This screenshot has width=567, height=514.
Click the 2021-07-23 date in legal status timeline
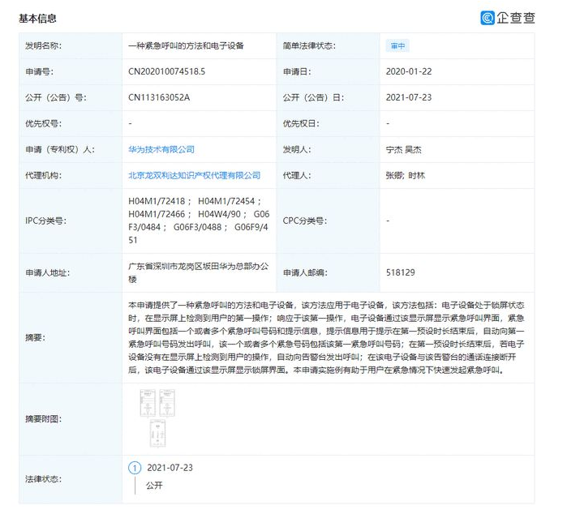(170, 468)
